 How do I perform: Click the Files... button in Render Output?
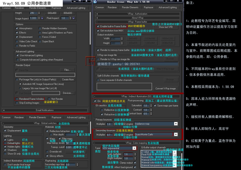point(68,70)
